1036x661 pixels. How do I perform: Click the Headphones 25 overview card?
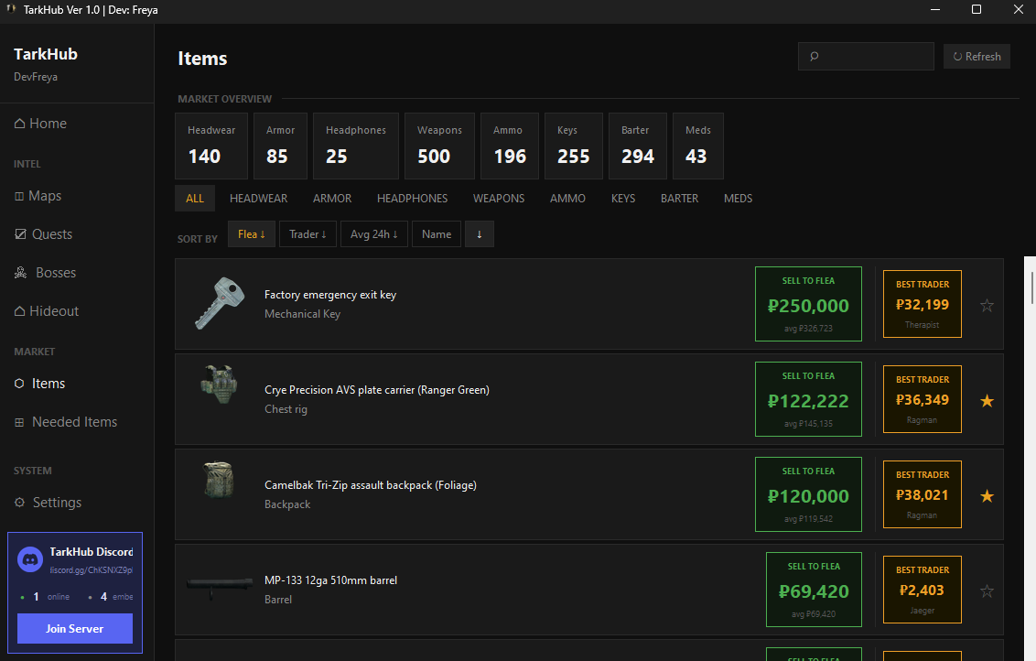click(x=355, y=146)
